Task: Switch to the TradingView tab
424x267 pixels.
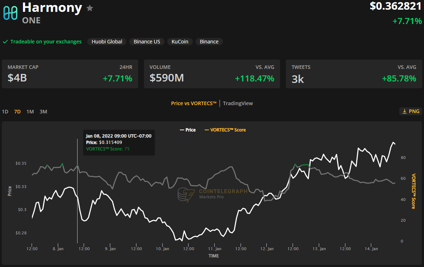Action: [x=238, y=103]
